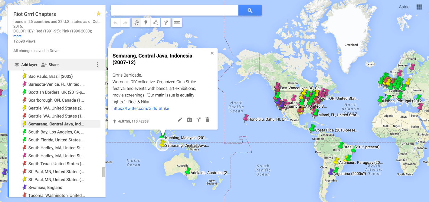Click the Astria account name
Image resolution: width=429 pixels, height=202 pixels.
(x=404, y=7)
